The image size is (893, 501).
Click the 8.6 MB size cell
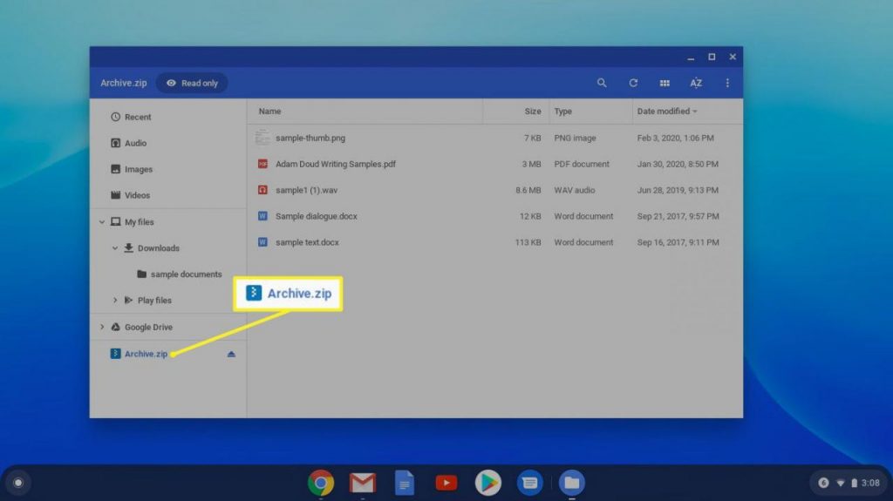click(528, 190)
